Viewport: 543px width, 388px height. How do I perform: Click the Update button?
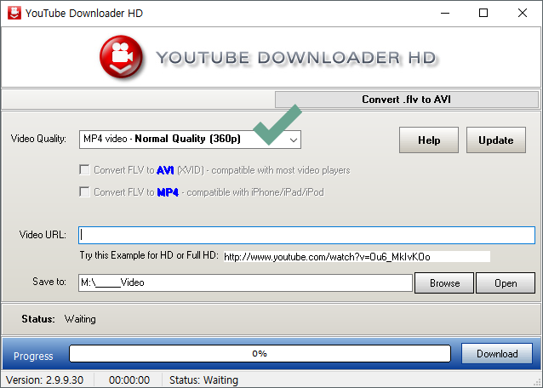pos(496,140)
